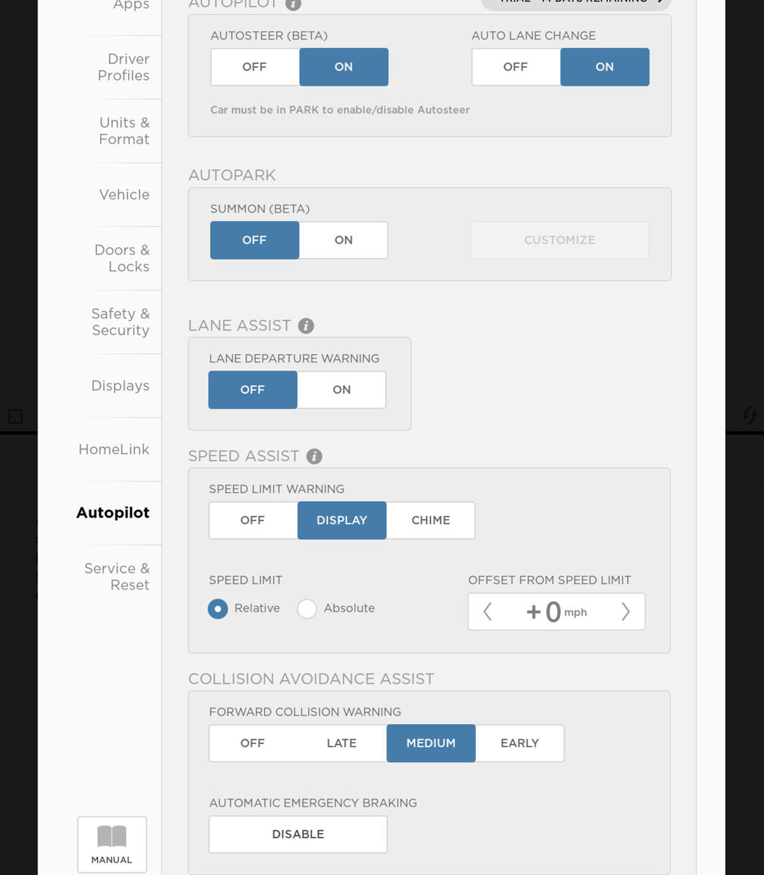Open the Safety & Security tab
The image size is (764, 875).
pyautogui.click(x=120, y=322)
